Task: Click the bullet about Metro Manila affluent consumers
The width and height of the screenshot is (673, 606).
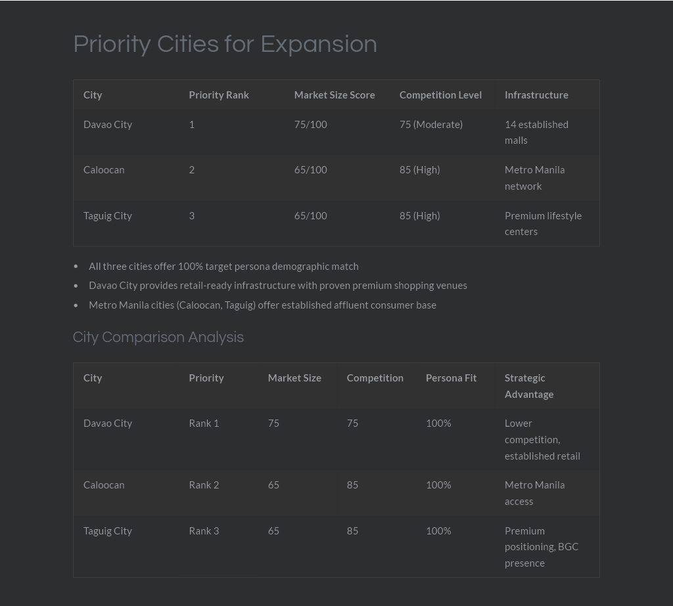Action: click(x=262, y=305)
